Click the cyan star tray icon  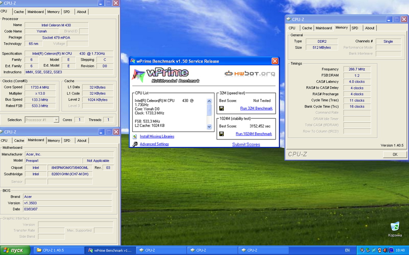tap(374, 250)
